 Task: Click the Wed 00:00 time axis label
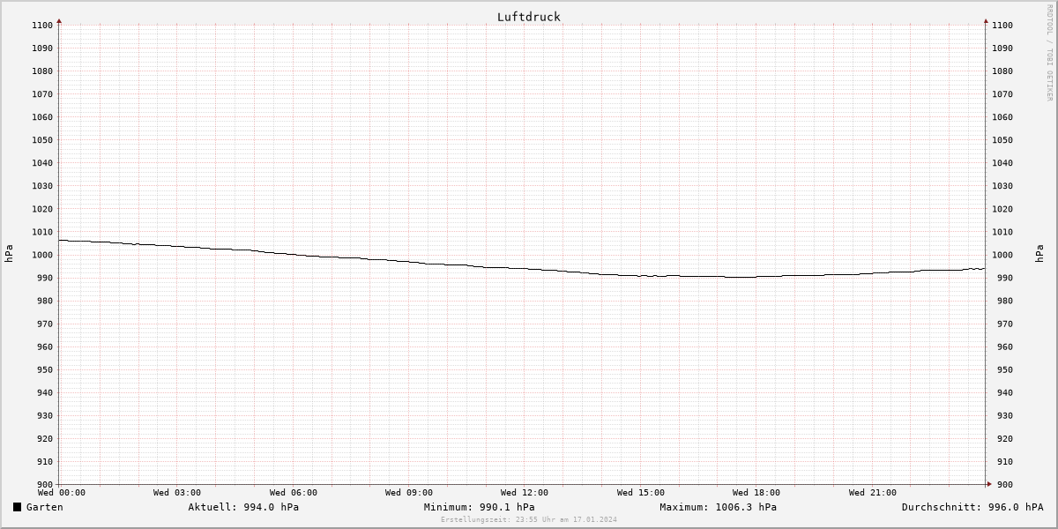click(x=62, y=493)
